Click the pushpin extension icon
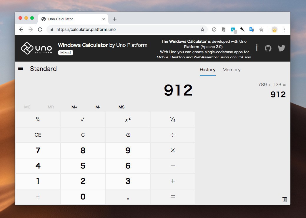This screenshot has width=306, height=218. click(x=242, y=29)
